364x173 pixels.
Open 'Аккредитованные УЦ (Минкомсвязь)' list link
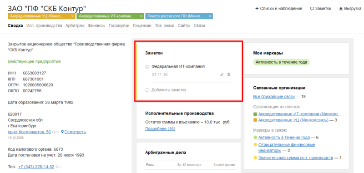[x=293, y=120]
